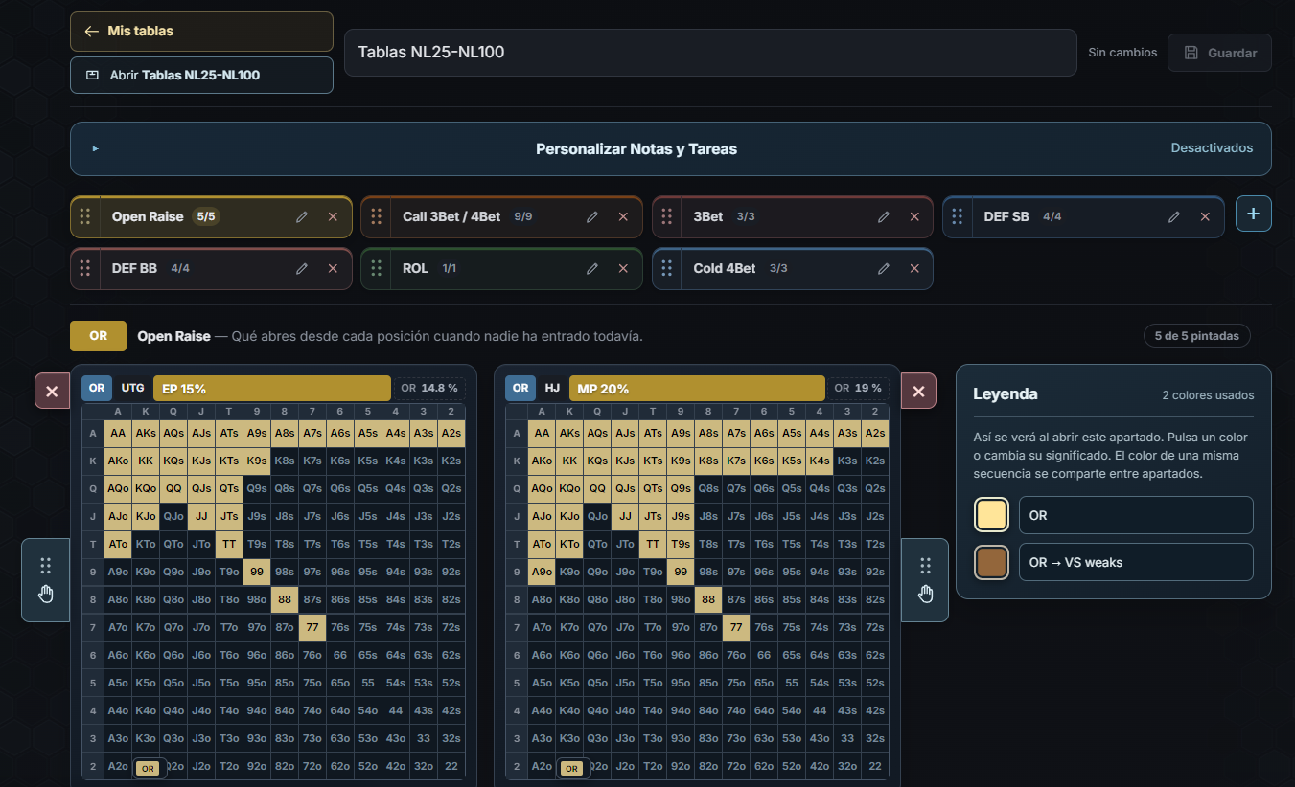1295x787 pixels.
Task: Remove the UTG range table
Action: (52, 391)
